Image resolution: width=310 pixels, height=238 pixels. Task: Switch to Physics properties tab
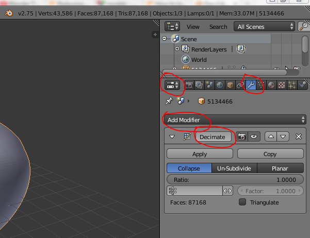(x=302, y=85)
